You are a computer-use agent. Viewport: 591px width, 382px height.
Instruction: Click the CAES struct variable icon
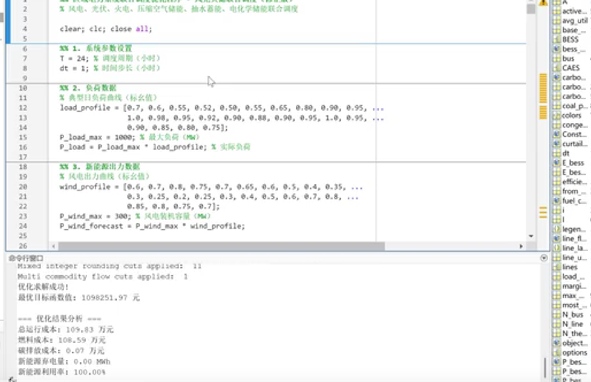[556, 68]
